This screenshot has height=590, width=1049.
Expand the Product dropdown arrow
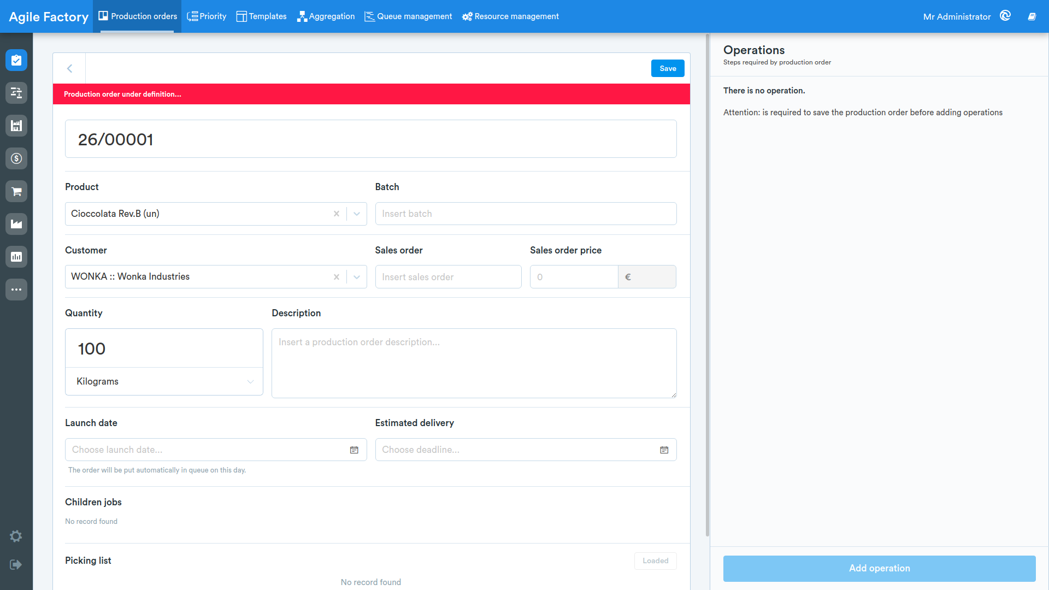357,214
